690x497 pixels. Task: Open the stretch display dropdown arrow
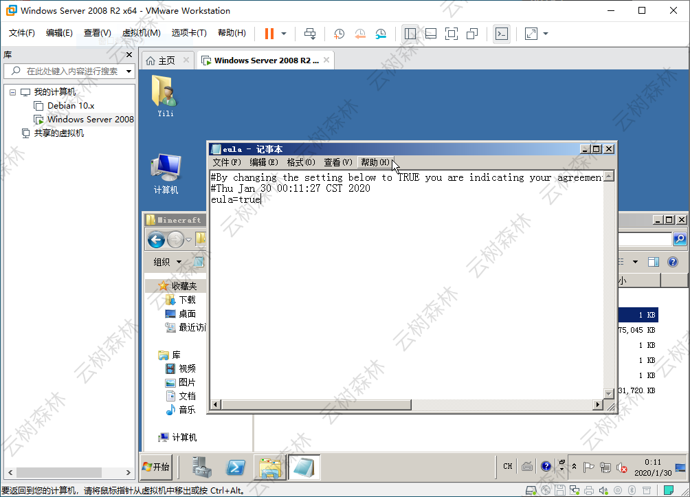click(546, 34)
